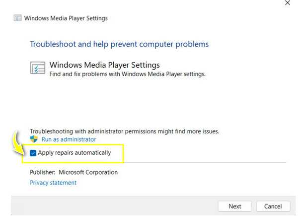
Task: Uncheck the Apply repairs automatically checkbox
Action: click(33, 153)
